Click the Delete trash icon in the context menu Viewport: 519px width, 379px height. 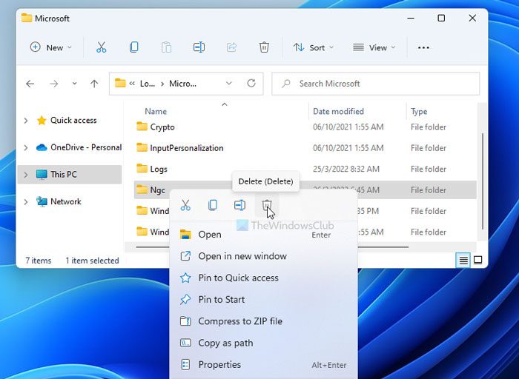(x=267, y=205)
